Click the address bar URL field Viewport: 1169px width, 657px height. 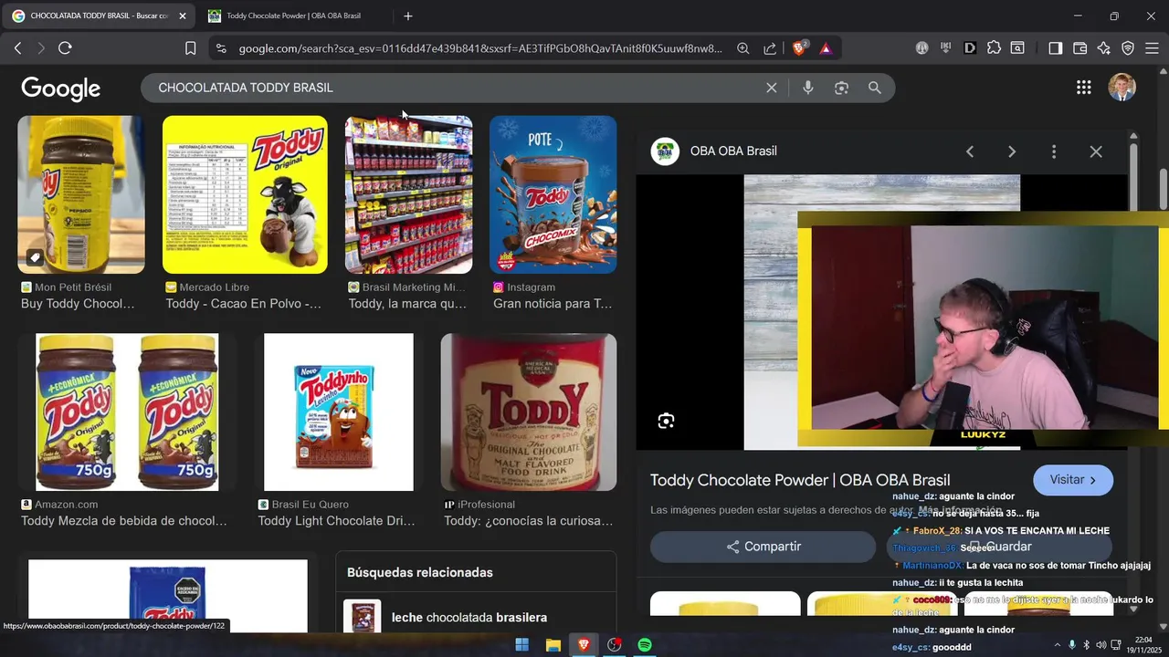[480, 48]
